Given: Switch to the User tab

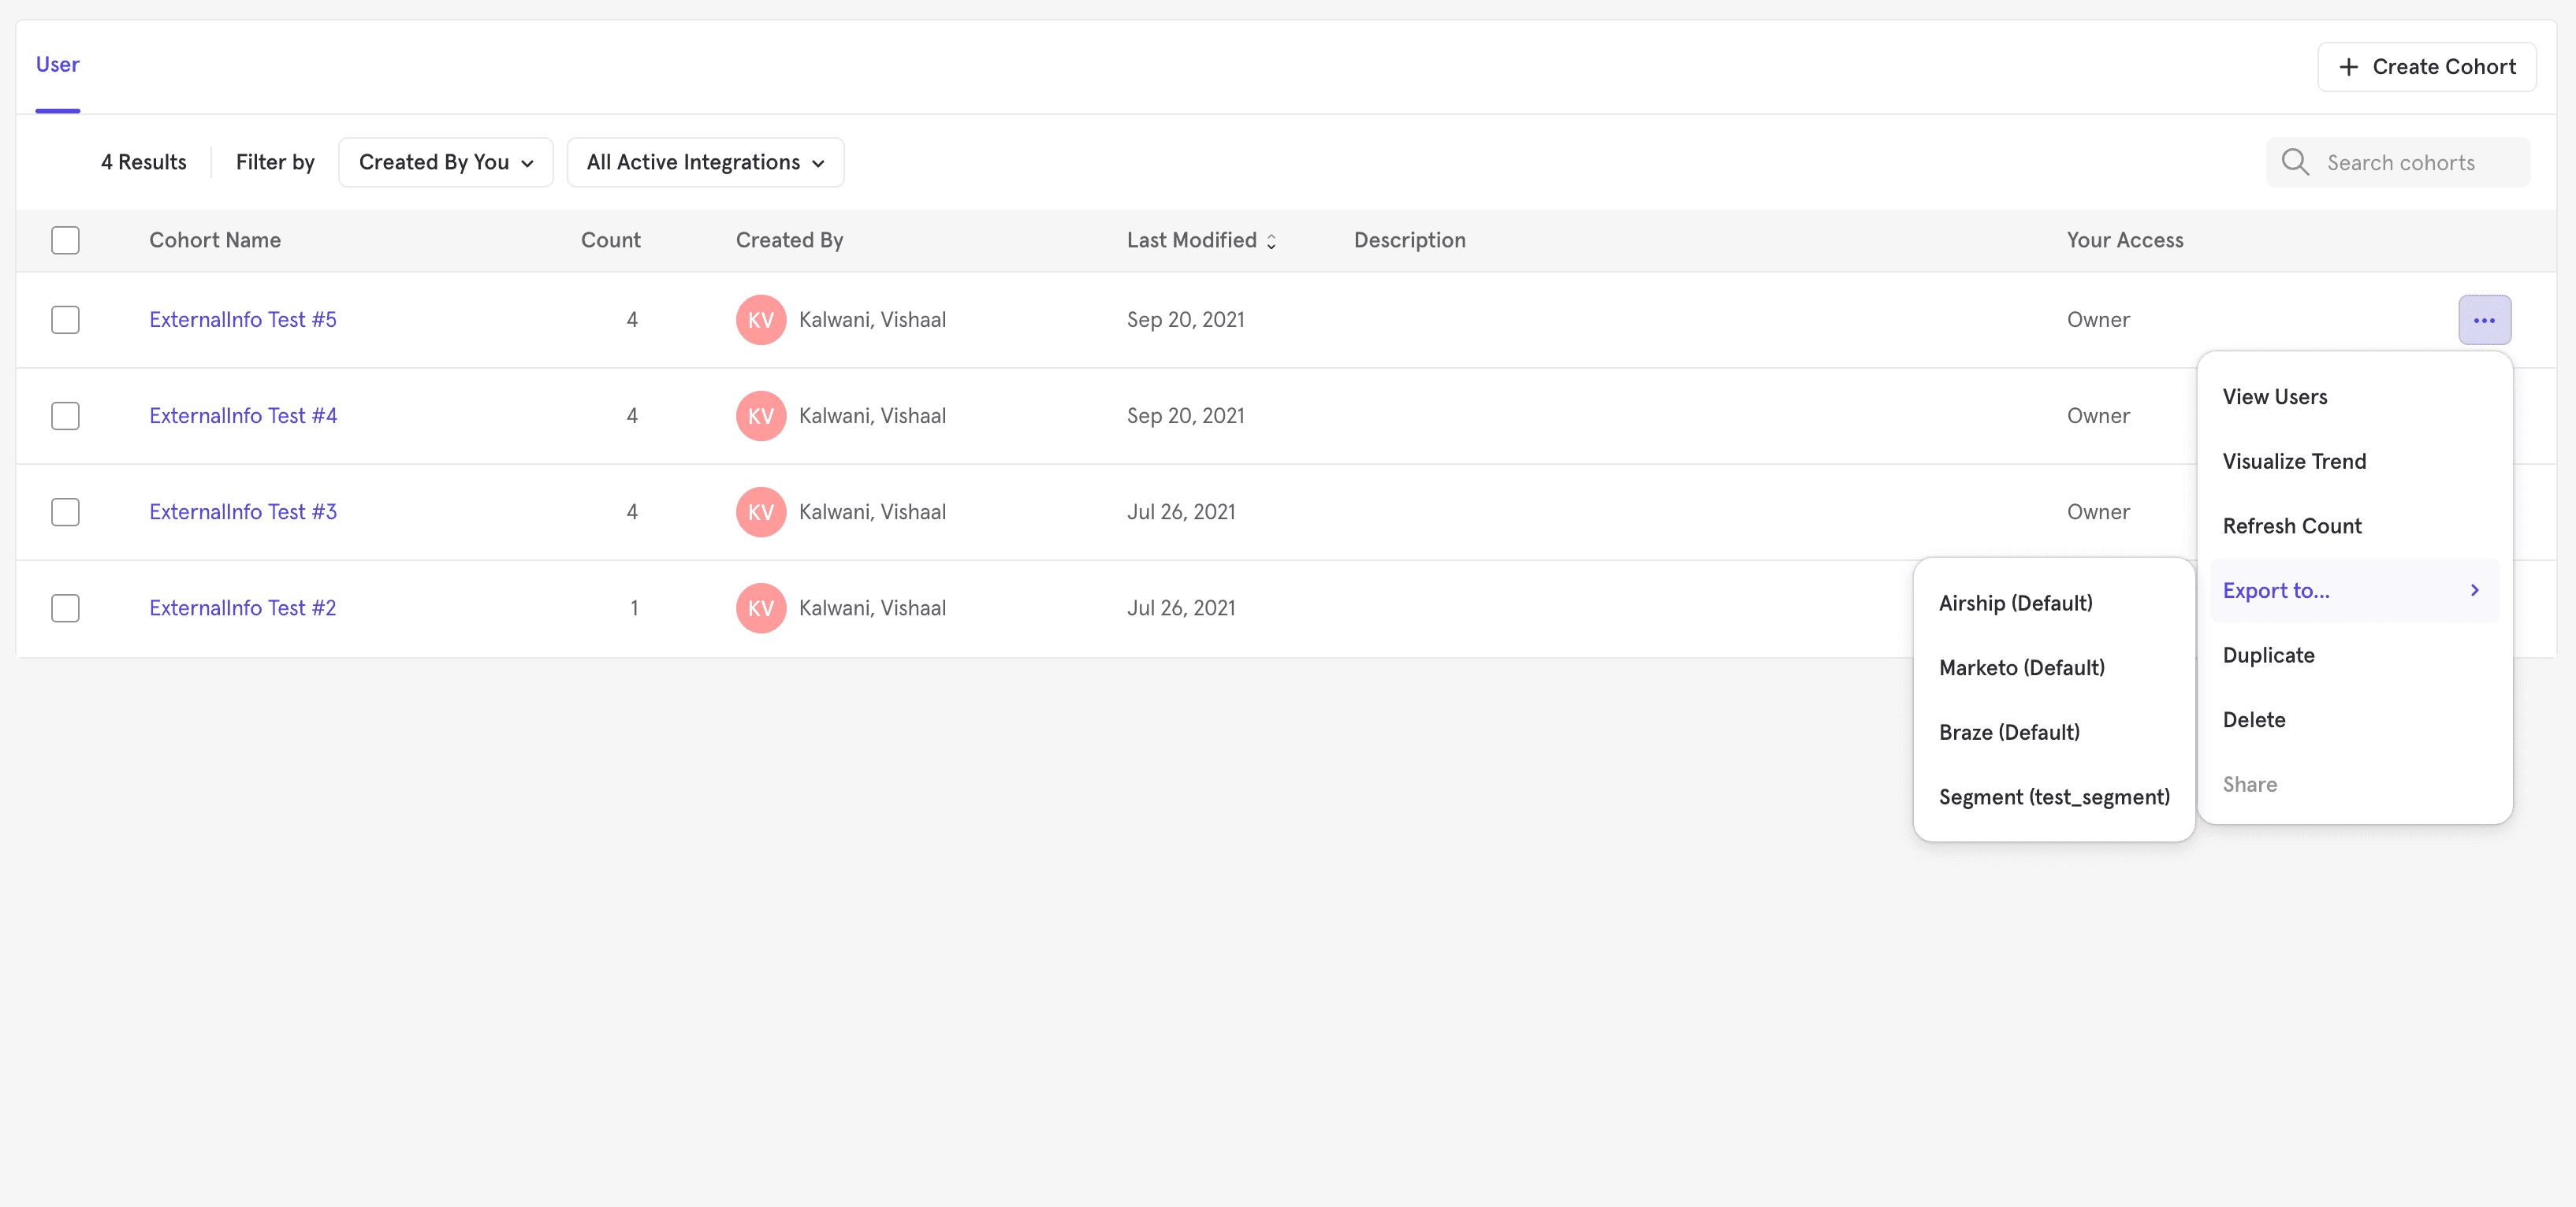Looking at the screenshot, I should [x=57, y=65].
